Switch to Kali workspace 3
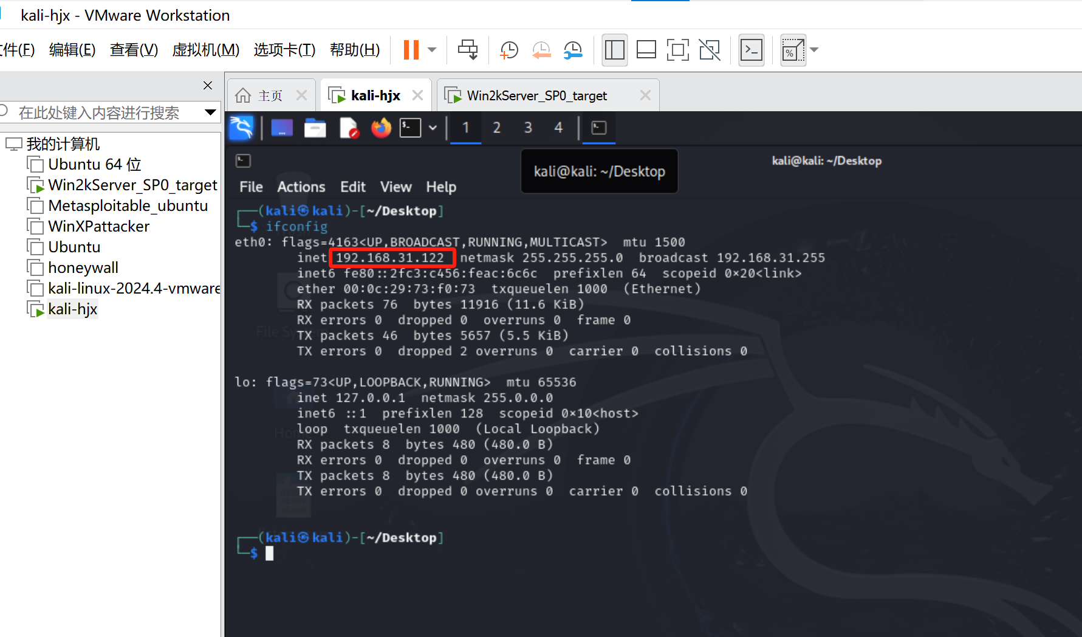This screenshot has width=1082, height=637. (528, 128)
